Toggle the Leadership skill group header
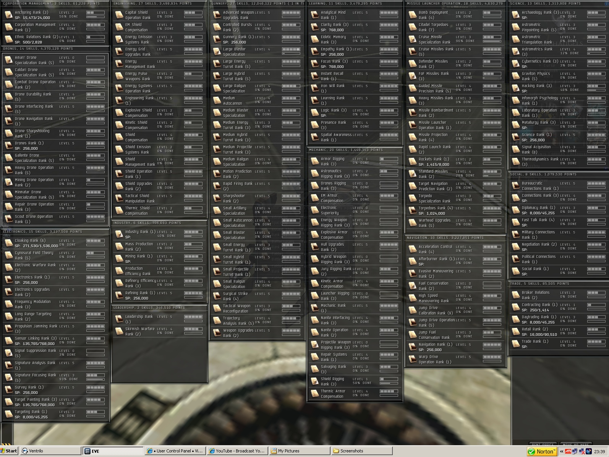 (160, 308)
